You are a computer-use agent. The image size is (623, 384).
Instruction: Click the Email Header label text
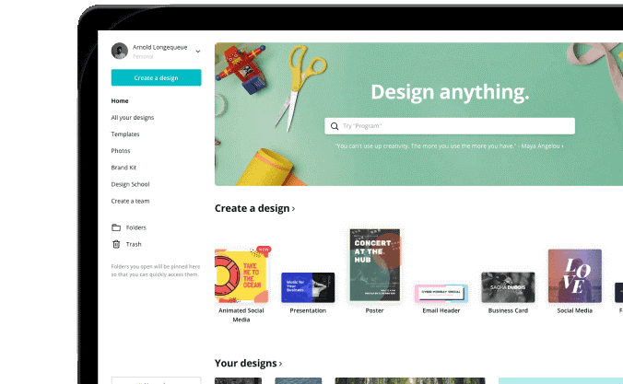pyautogui.click(x=441, y=310)
